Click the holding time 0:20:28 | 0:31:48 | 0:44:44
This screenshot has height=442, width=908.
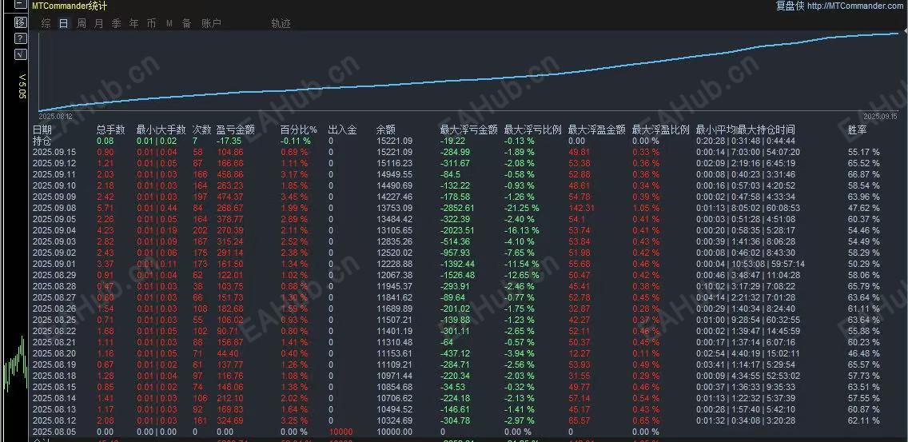pos(745,141)
